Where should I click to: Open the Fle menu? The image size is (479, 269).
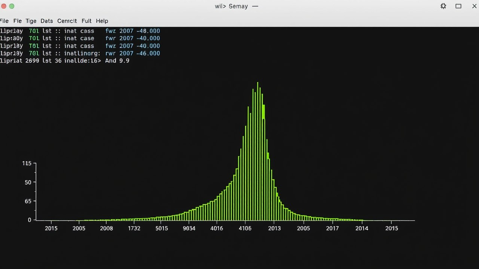click(x=18, y=21)
